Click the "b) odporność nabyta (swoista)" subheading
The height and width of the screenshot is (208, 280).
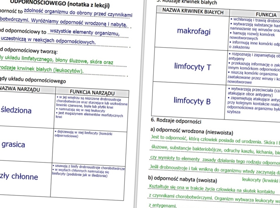(x=182, y=180)
